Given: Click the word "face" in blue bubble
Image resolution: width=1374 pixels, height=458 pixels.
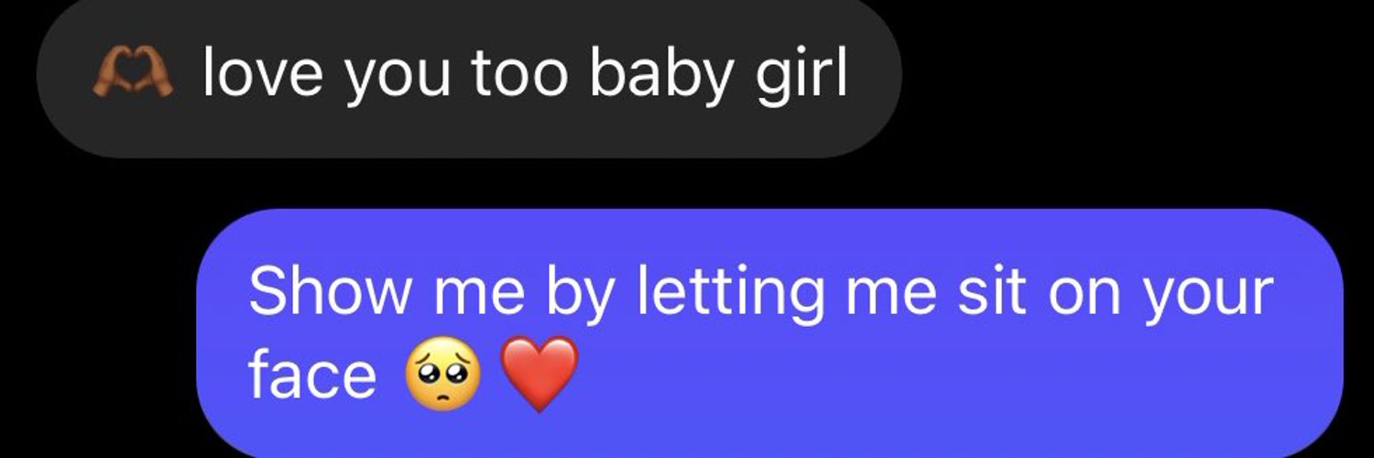Looking at the screenshot, I should [x=312, y=376].
